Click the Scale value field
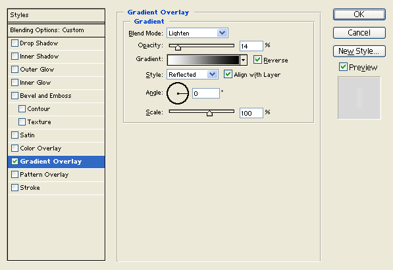The image size is (393, 270). [251, 113]
